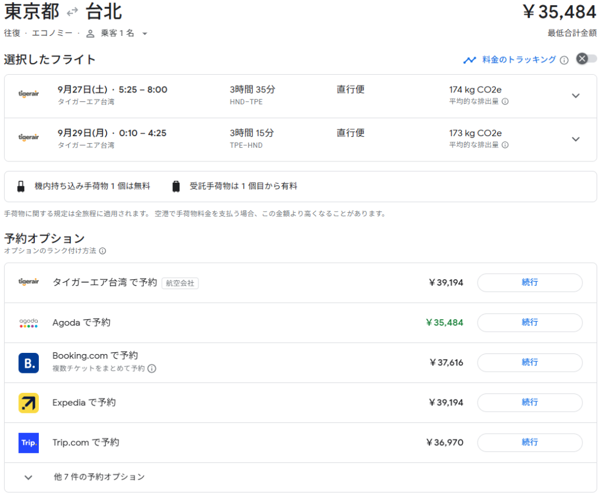Click the Agoda logo icon
The height and width of the screenshot is (496, 603).
(x=28, y=323)
